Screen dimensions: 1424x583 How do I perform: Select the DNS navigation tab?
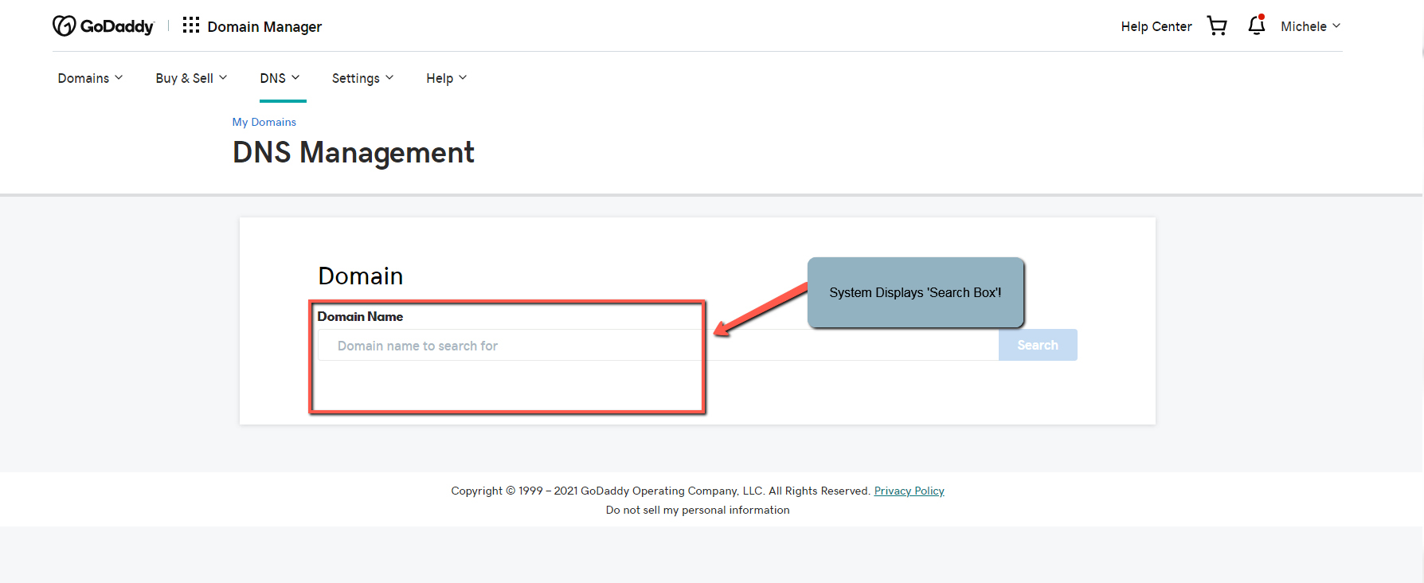[x=280, y=78]
